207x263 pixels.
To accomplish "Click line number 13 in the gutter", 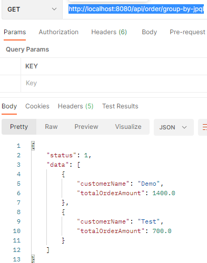I will tap(17, 259).
